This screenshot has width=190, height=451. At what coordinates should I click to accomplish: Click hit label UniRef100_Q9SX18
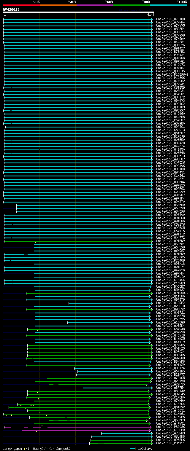[170, 264]
